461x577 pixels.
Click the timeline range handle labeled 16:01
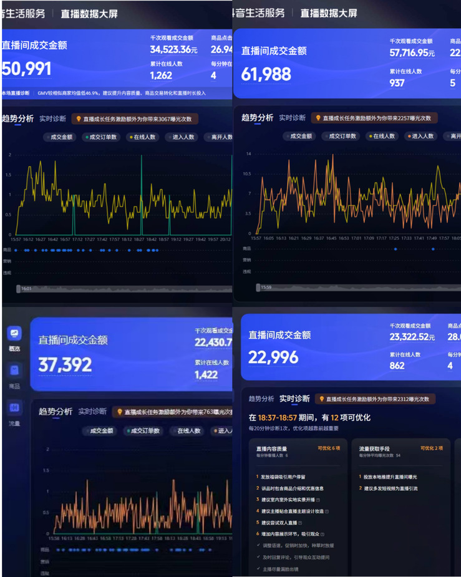point(18,289)
